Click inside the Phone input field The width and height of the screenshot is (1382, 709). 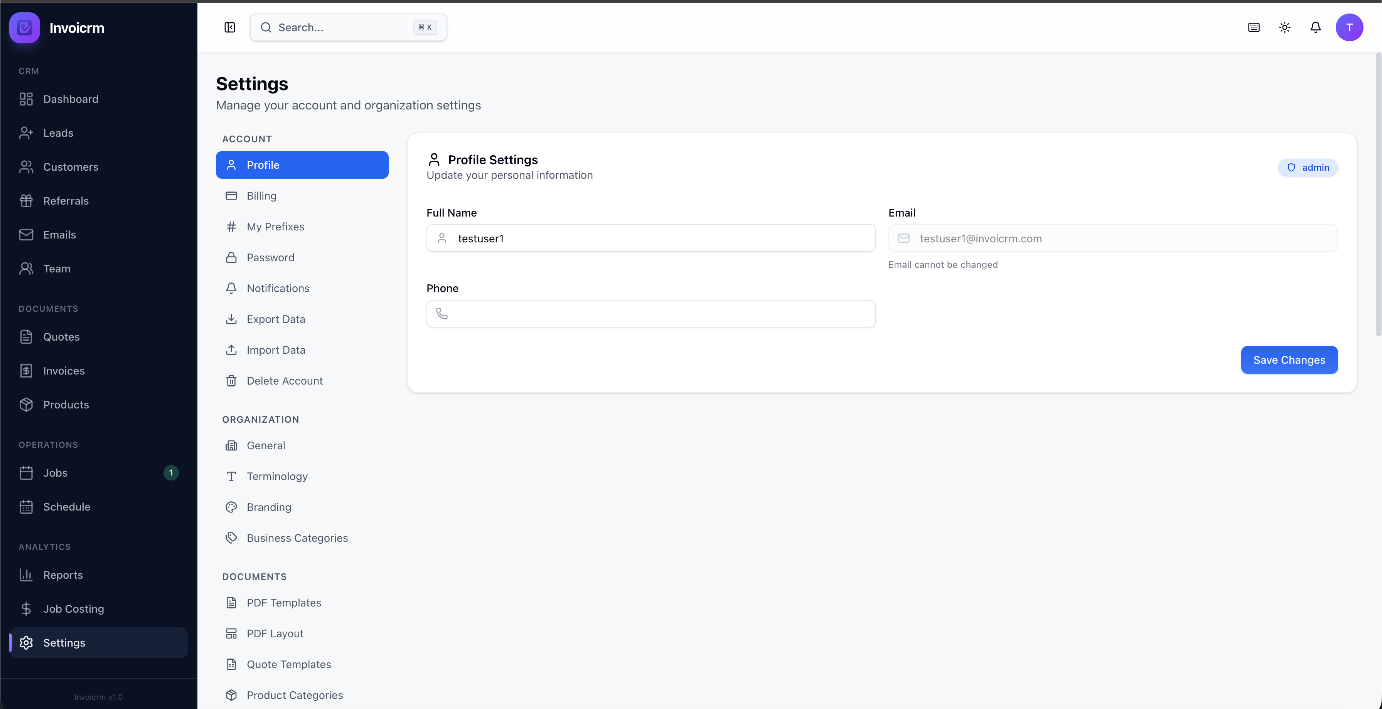(651, 314)
